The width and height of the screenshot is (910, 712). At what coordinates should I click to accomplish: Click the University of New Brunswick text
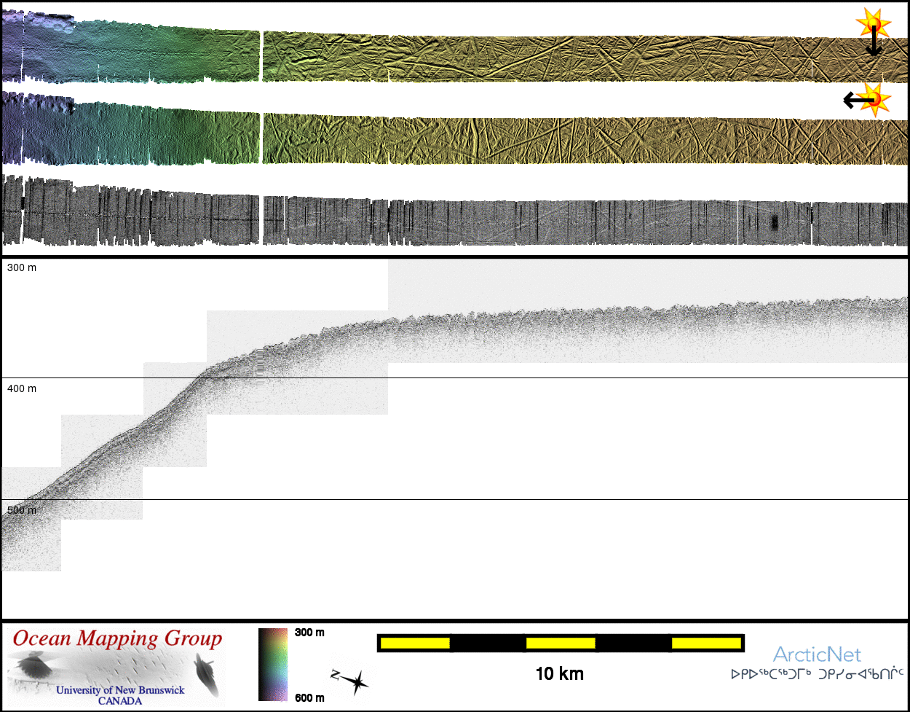[x=120, y=689]
